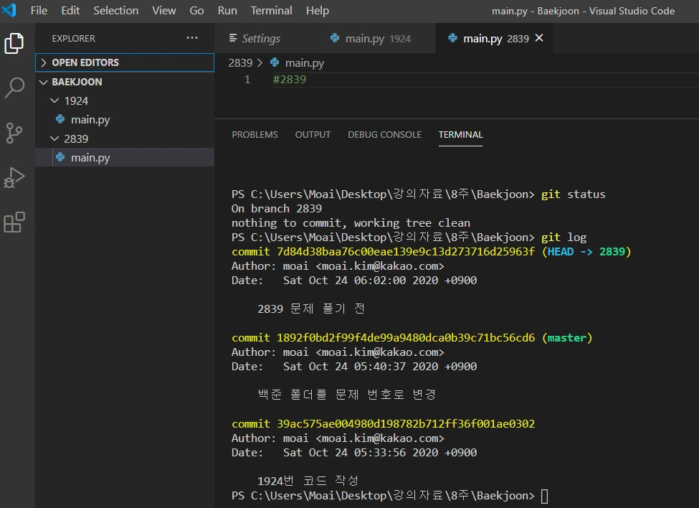The width and height of the screenshot is (699, 508).
Task: Open the Extensions view icon
Action: (x=14, y=222)
